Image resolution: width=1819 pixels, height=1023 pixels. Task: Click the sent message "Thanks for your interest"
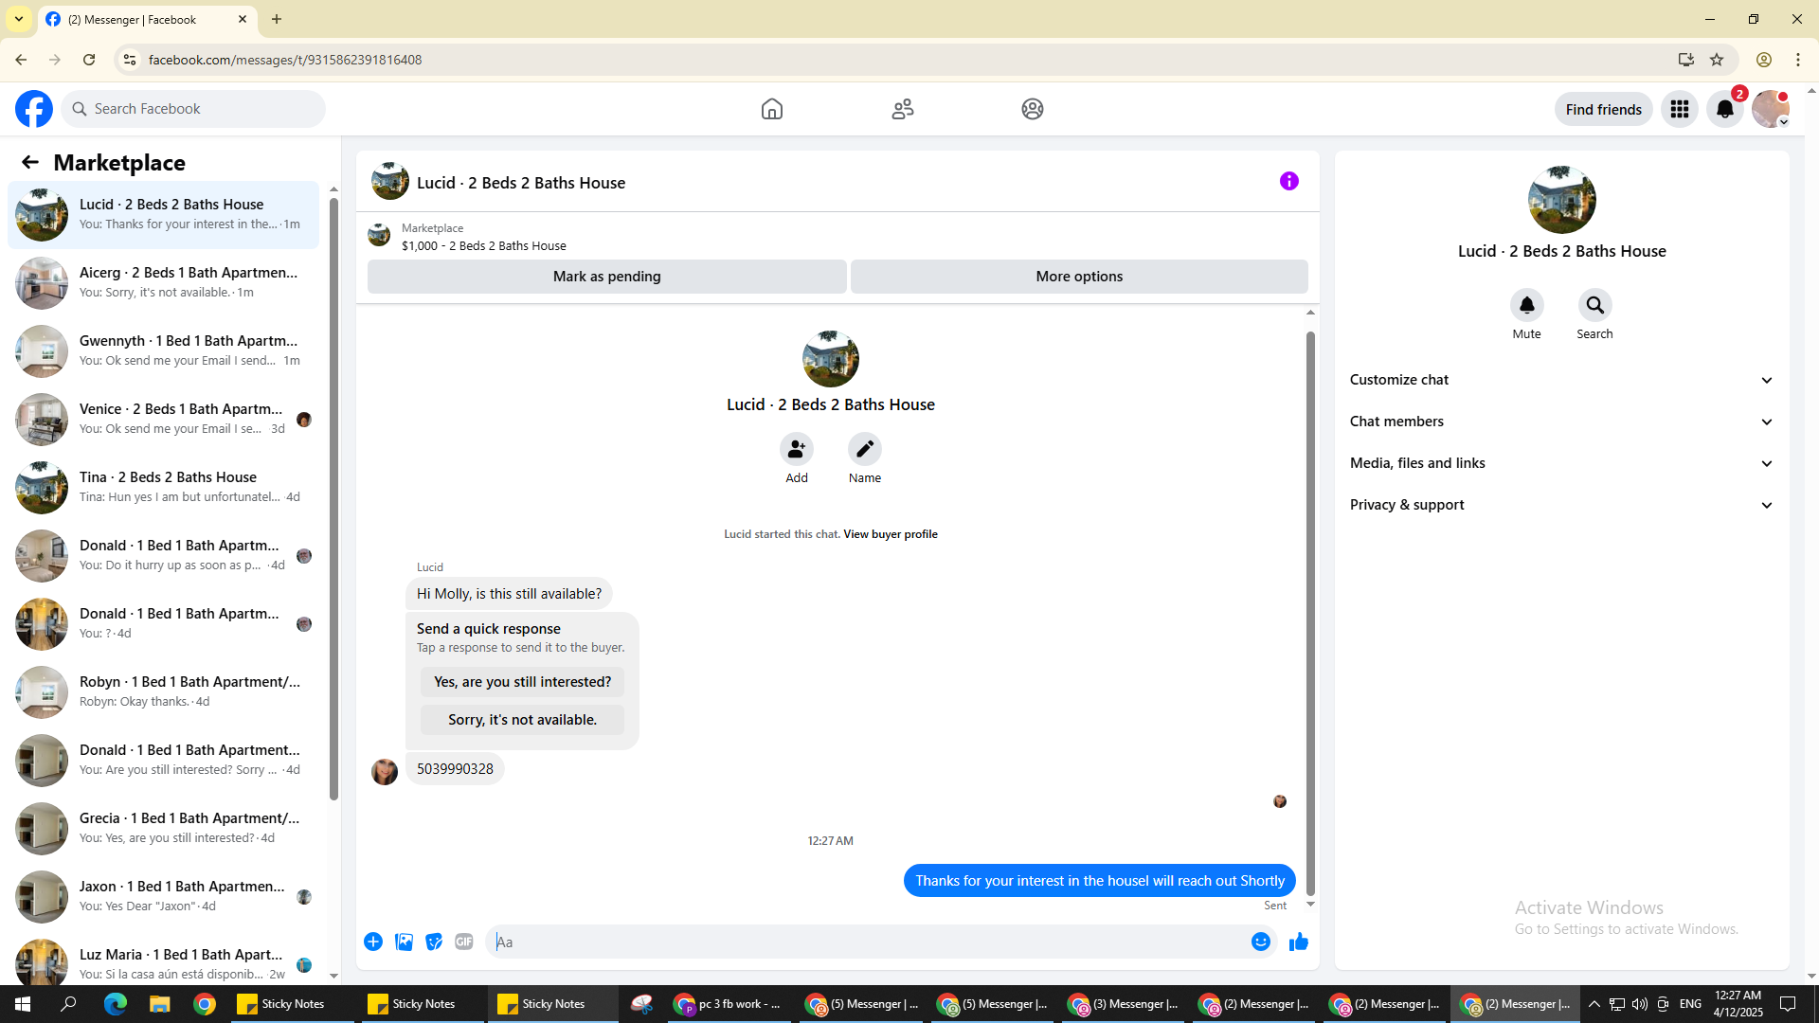pos(1100,881)
